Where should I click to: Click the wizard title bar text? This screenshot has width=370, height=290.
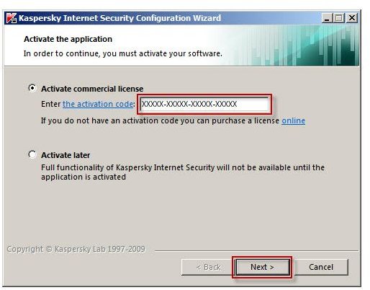coord(120,18)
